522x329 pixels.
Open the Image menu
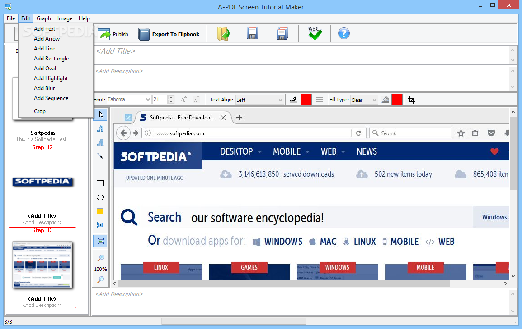click(65, 18)
